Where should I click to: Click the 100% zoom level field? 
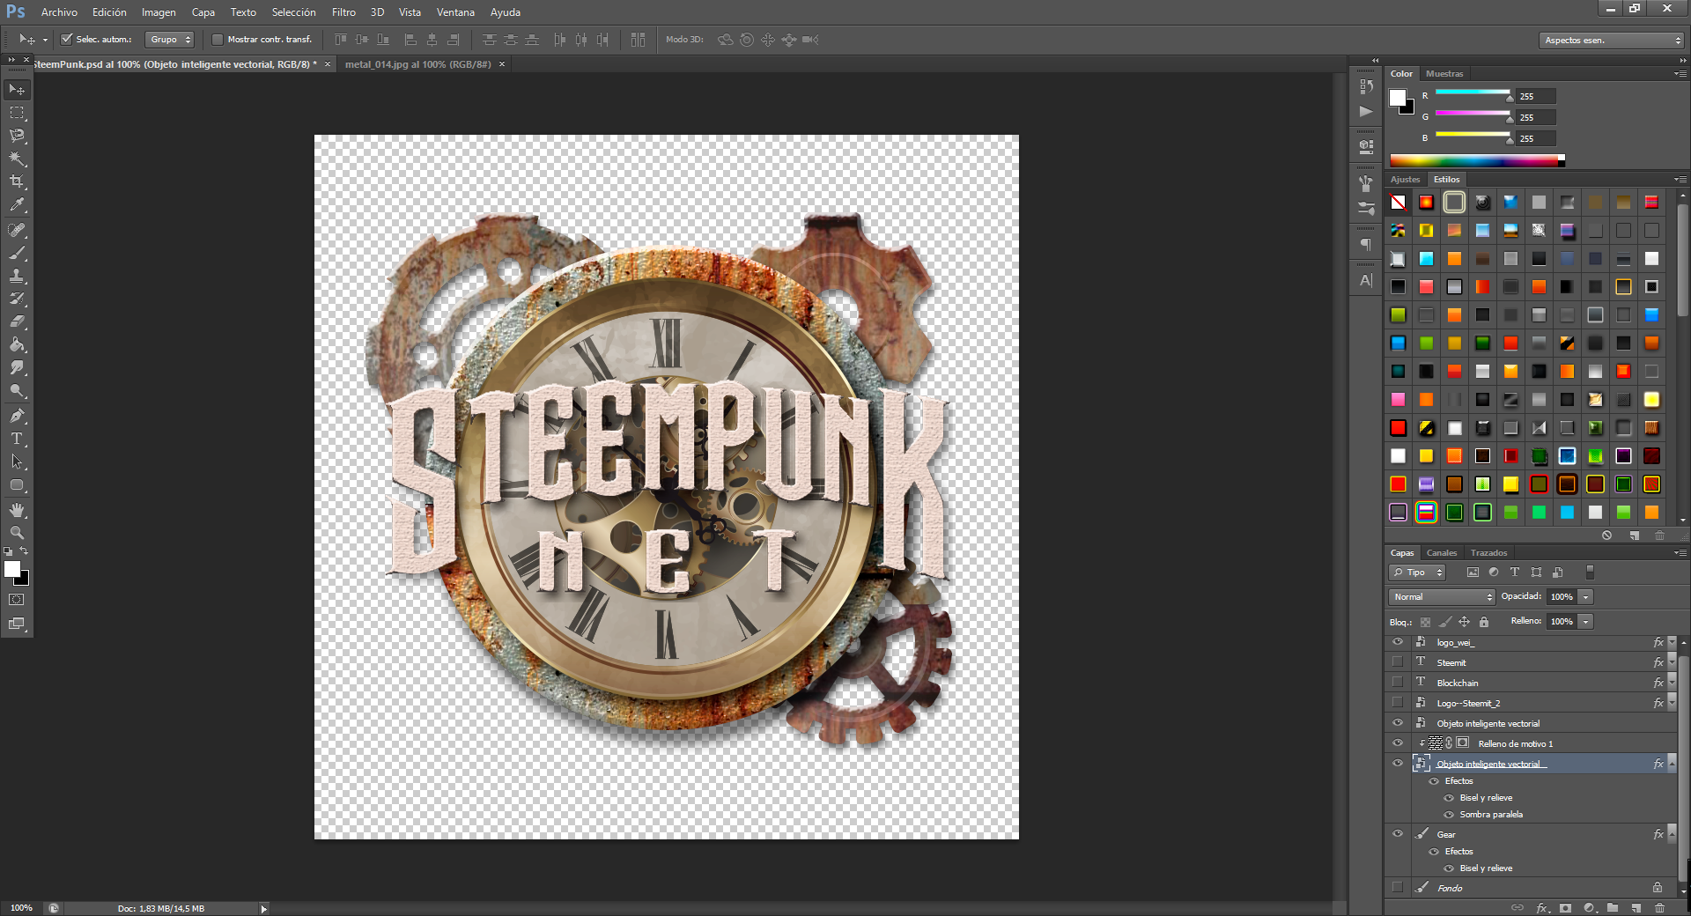(22, 908)
